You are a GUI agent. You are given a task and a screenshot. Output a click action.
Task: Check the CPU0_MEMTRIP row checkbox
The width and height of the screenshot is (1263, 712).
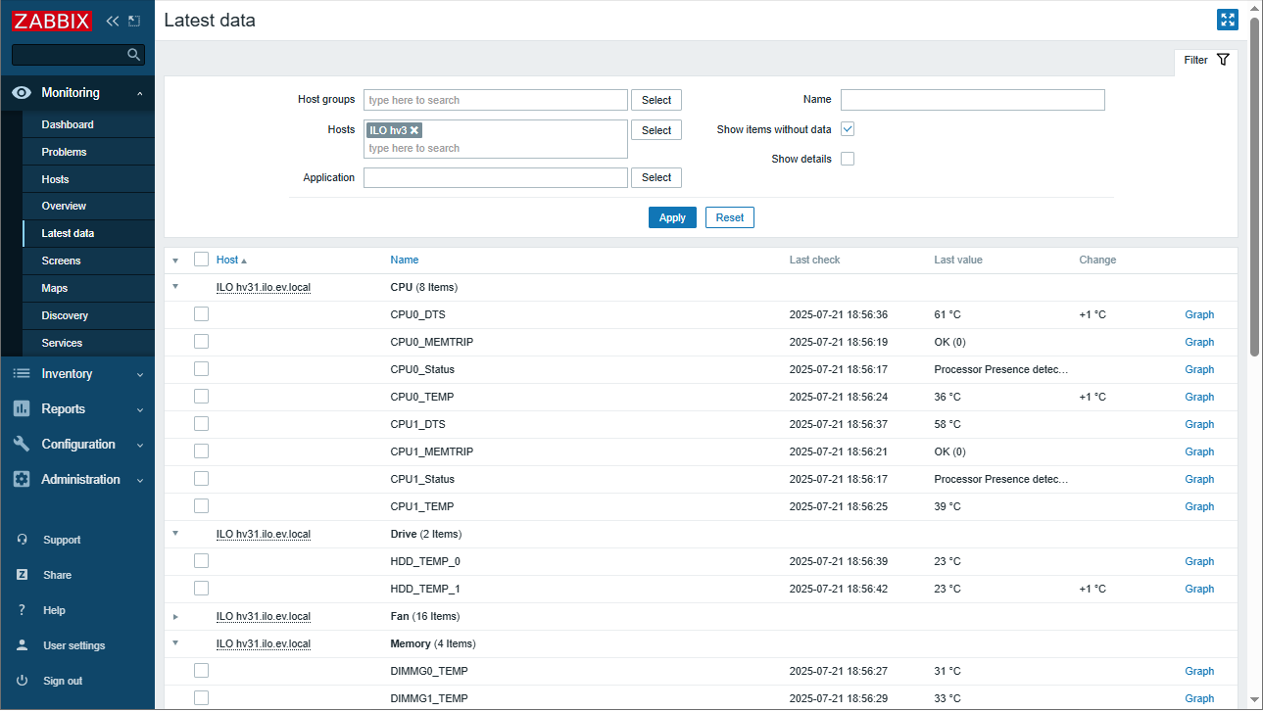[201, 342]
